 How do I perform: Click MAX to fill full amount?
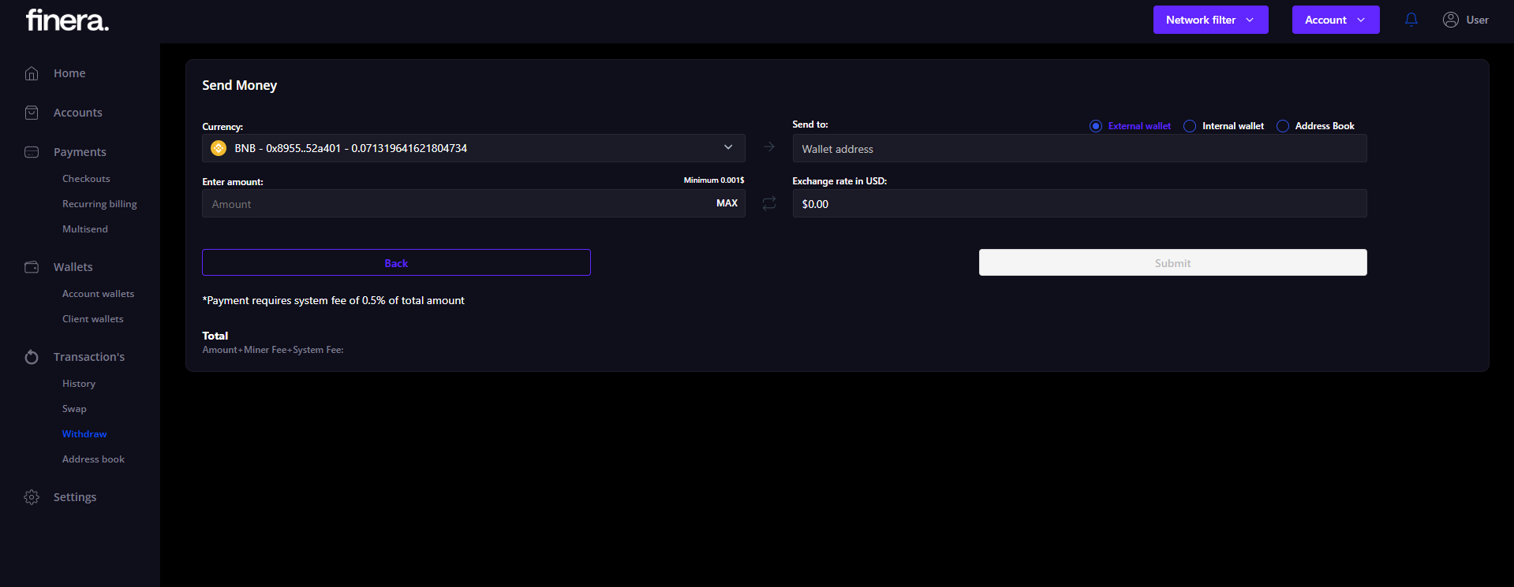pyautogui.click(x=727, y=203)
